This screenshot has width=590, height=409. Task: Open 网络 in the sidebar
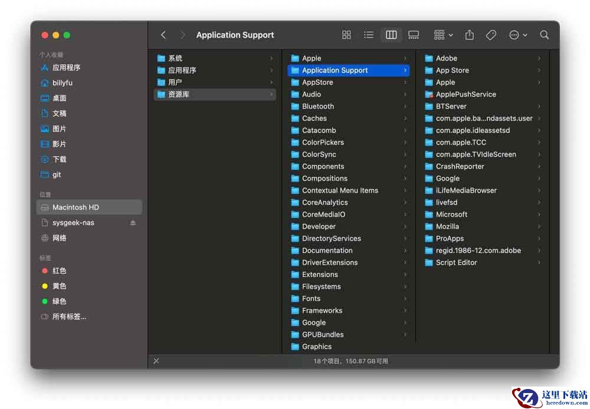[89, 238]
